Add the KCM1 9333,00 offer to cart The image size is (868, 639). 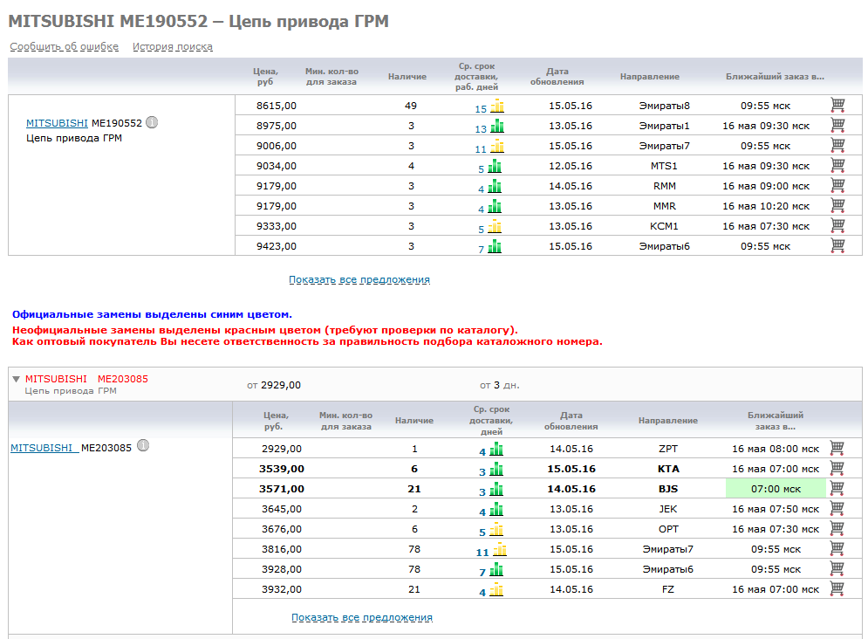837,226
